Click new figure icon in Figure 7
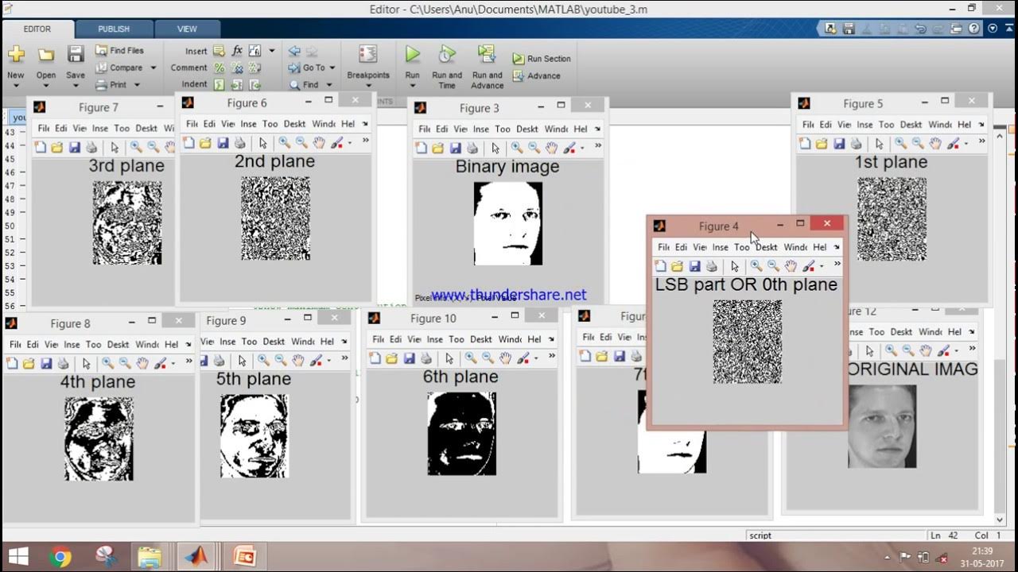Screen dimensions: 1018x572 point(40,147)
